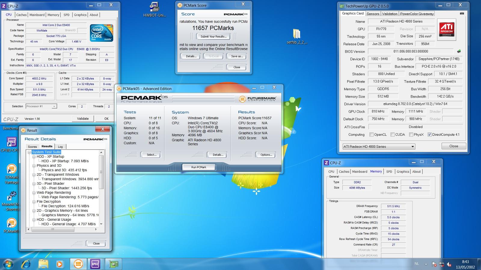Switch to Scores tab in Result window

(x=32, y=147)
